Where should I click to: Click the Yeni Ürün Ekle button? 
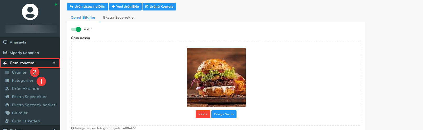(125, 7)
